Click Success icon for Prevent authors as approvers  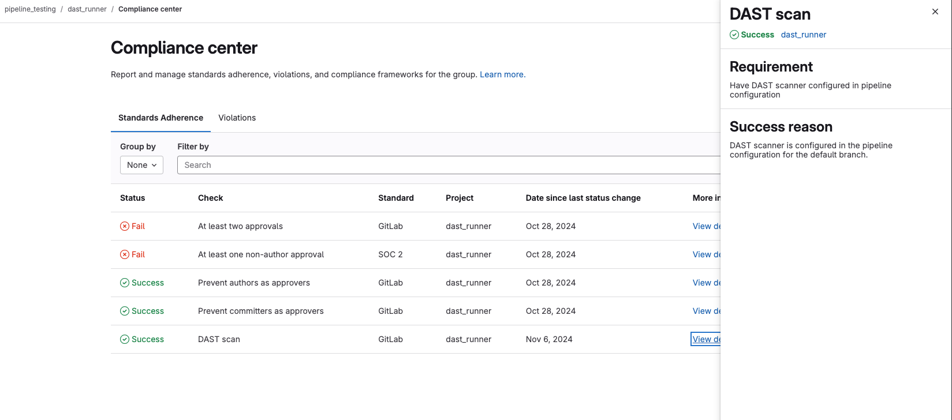125,283
